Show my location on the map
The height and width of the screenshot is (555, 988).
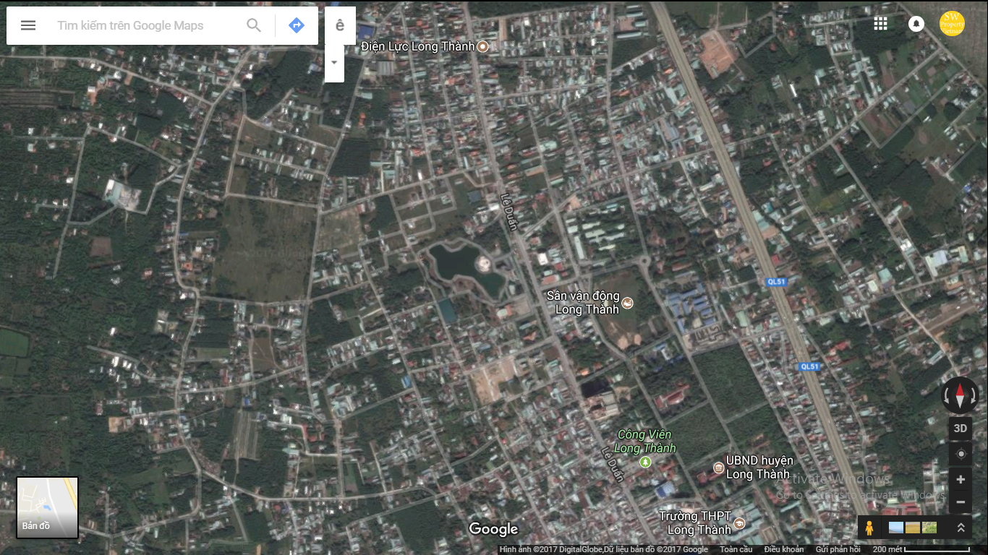961,454
